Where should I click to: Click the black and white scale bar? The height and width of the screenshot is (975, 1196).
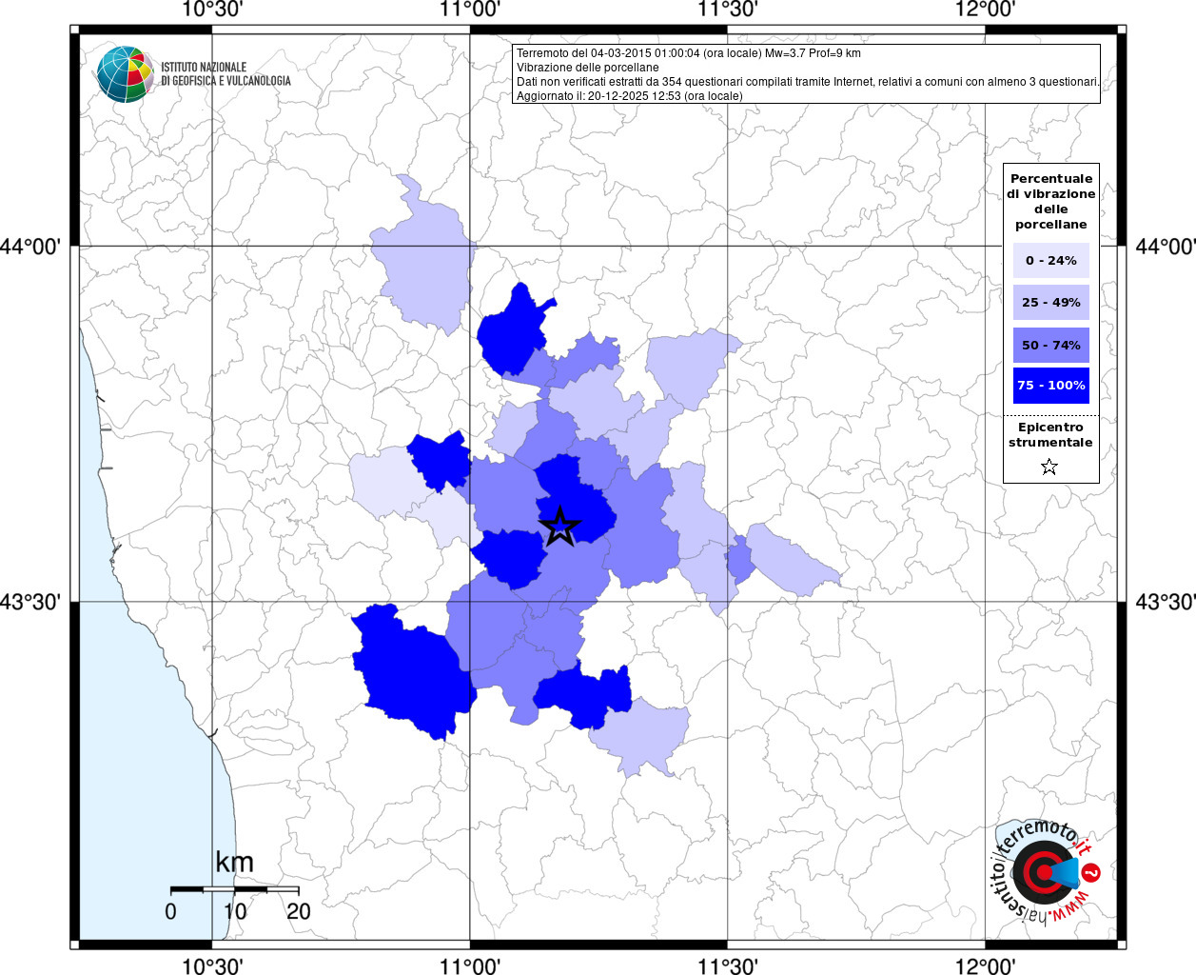(x=235, y=888)
